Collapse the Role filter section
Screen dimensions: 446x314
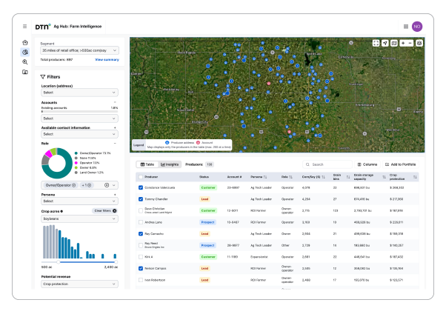pyautogui.click(x=115, y=144)
